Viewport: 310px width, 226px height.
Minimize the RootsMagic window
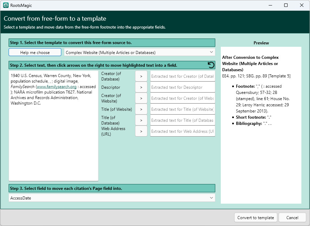270,5
